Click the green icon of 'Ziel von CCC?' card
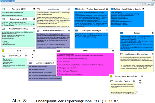The height and width of the screenshot is (103, 155). tap(4, 56)
